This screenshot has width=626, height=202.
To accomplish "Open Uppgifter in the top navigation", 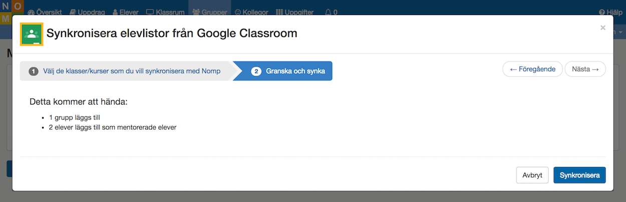I will (x=294, y=12).
